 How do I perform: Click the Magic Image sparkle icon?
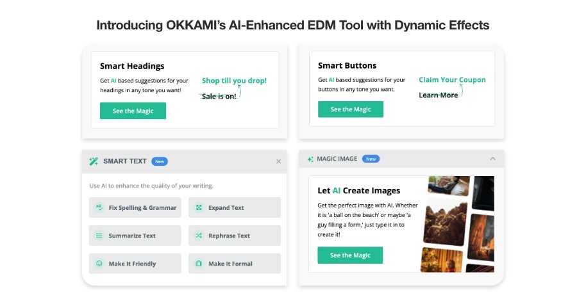(310, 159)
